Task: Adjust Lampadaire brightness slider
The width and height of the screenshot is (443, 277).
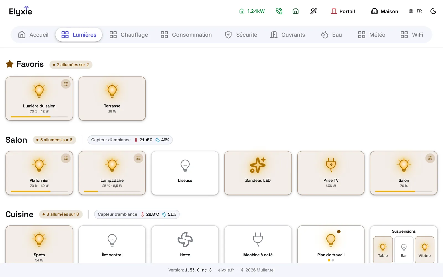Action: (112, 191)
